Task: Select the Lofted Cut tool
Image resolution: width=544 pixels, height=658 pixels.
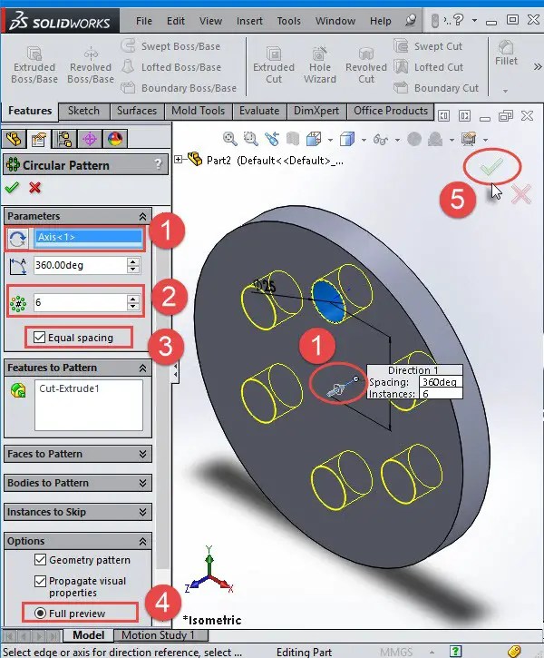Action: click(428, 67)
